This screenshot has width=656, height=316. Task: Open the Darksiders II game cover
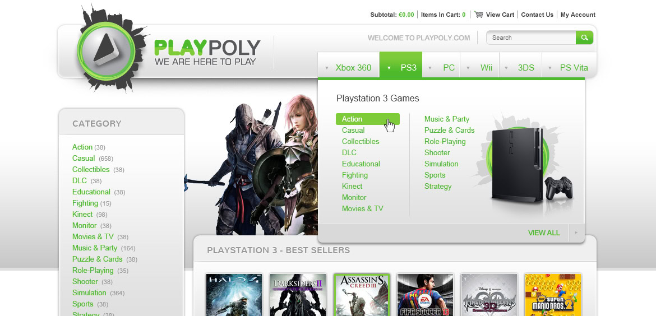(x=298, y=295)
